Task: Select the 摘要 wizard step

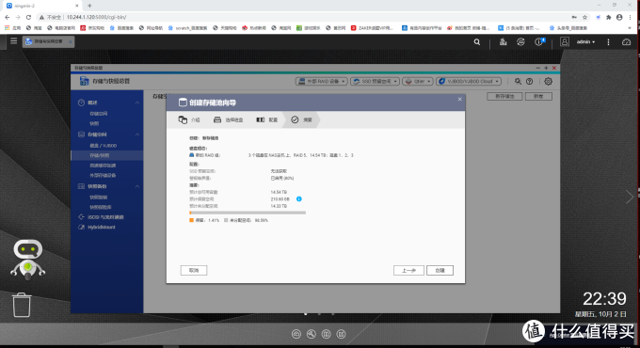Action: [x=301, y=120]
